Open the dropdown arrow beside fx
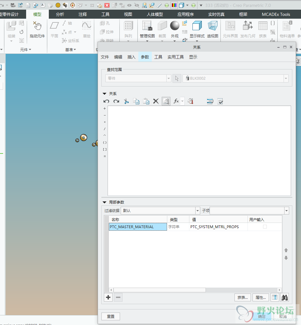Screen dimensions: 301x325 (183, 101)
